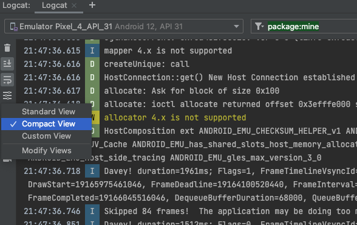This screenshot has height=225, width=357.
Task: Click the configure logcat formatting icon
Action: coord(7,95)
